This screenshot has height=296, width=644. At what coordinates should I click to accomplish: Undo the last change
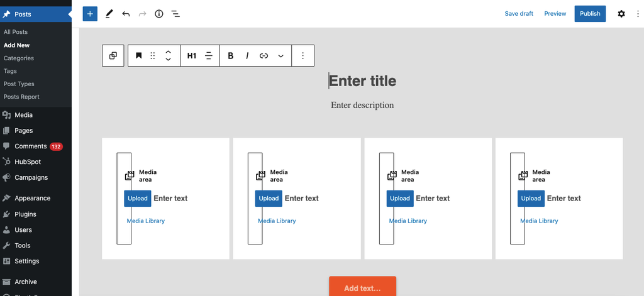pos(126,14)
